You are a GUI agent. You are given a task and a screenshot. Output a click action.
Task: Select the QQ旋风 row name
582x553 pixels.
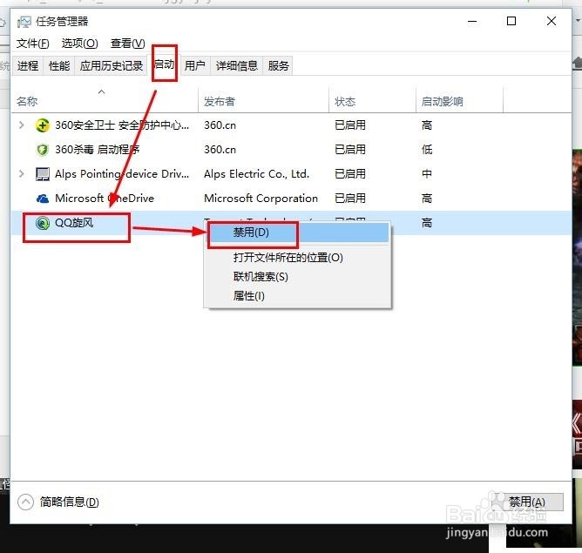point(74,223)
